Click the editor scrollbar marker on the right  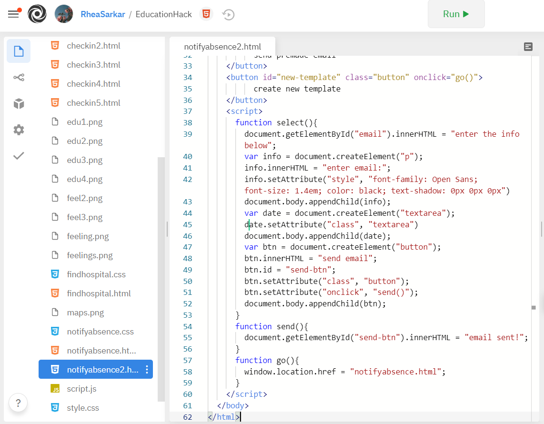click(534, 307)
